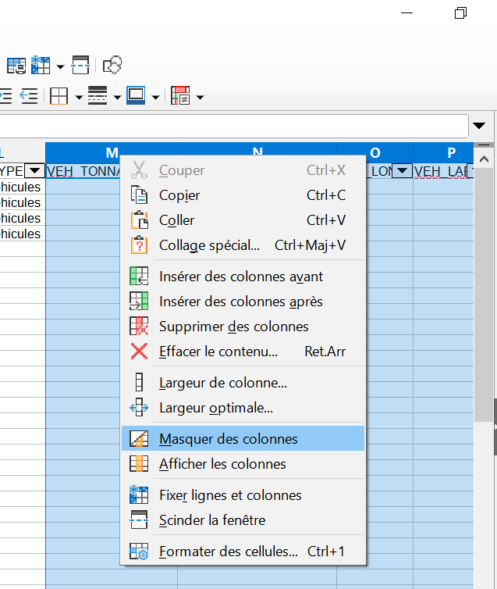
Task: Expand the formula bar dropdown arrow
Action: pos(479,126)
